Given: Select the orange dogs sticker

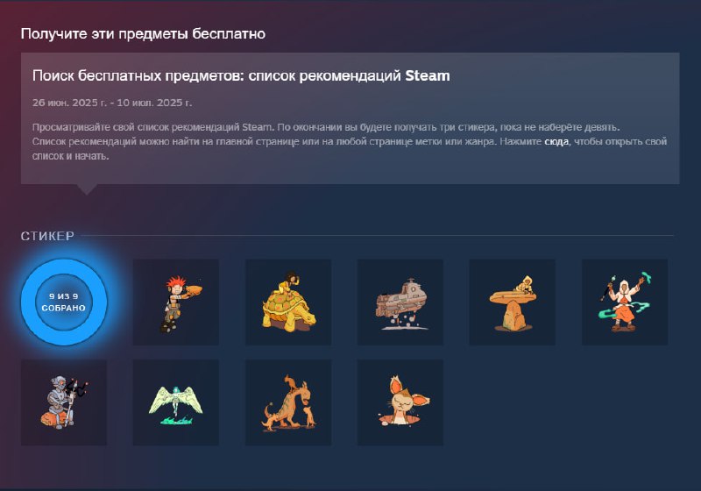Looking at the screenshot, I should (x=288, y=402).
